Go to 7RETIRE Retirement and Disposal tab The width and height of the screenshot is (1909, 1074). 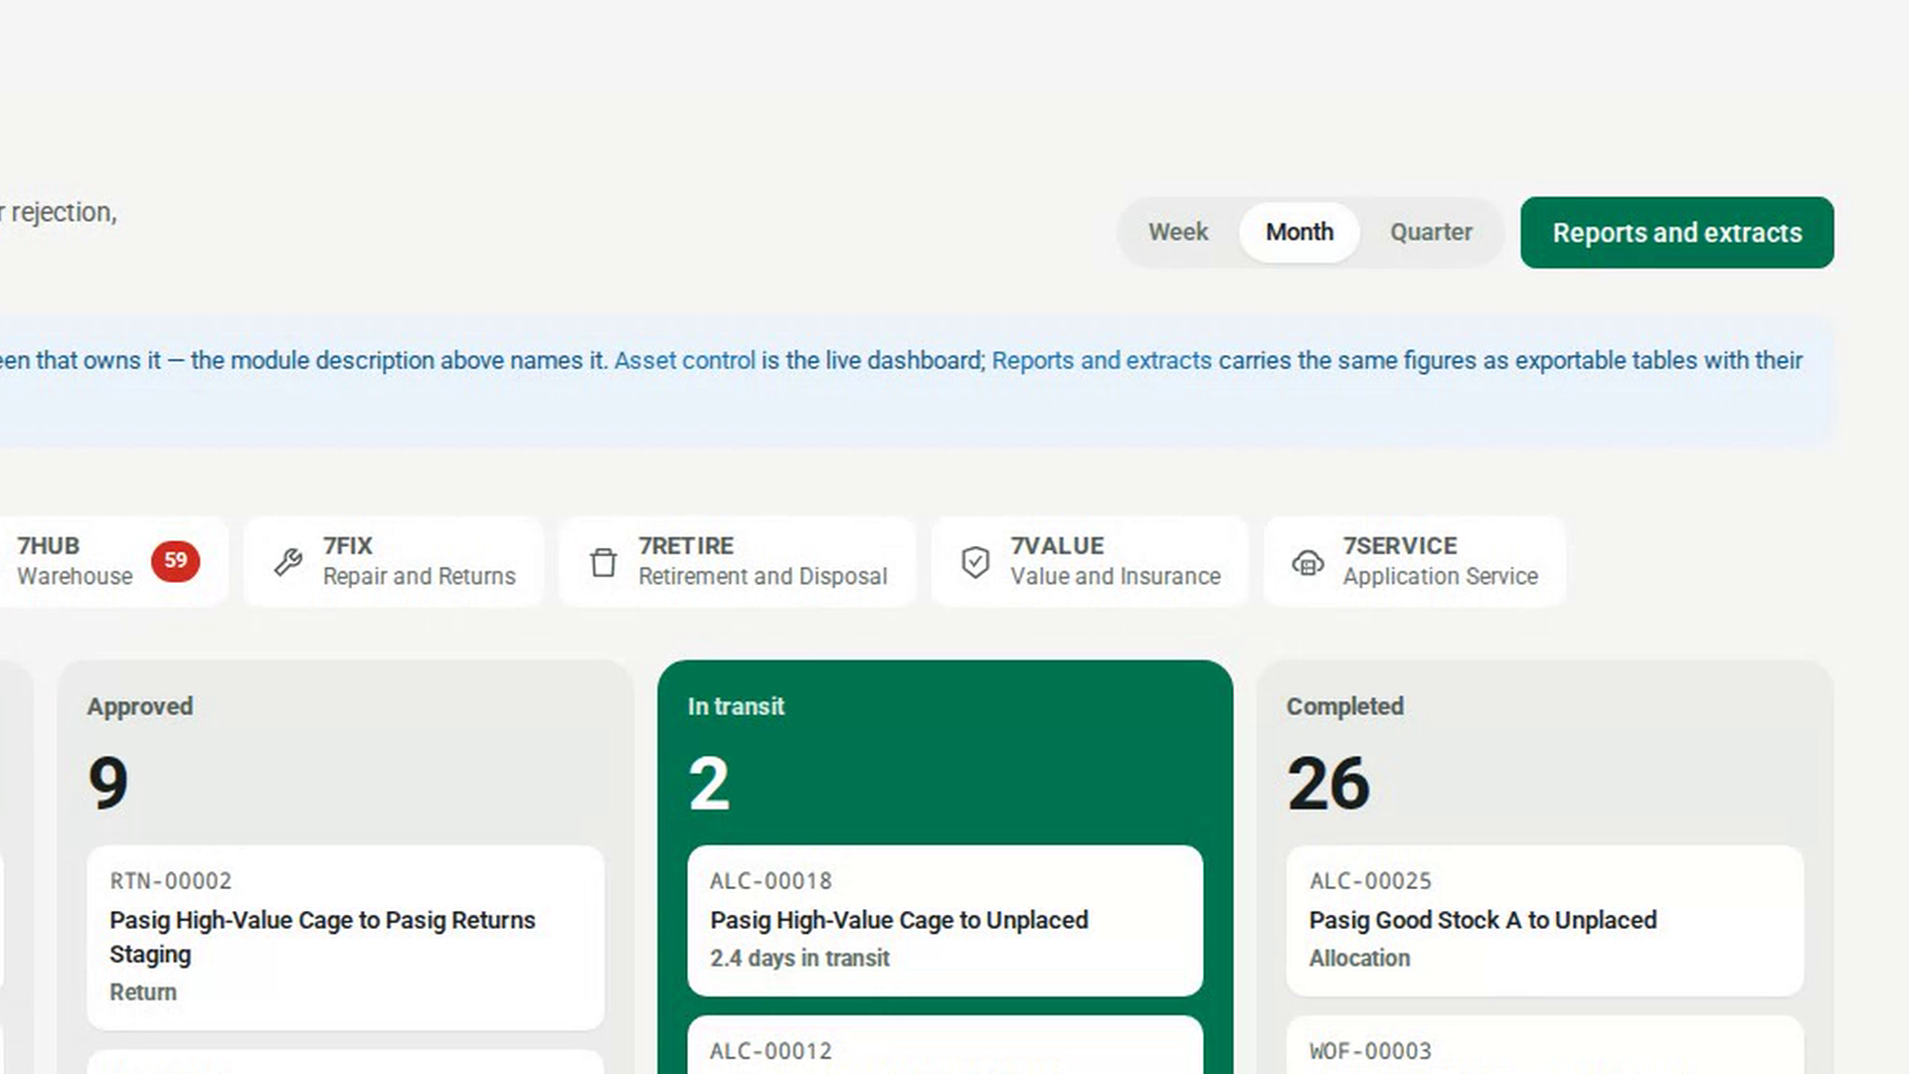pyautogui.click(x=737, y=561)
